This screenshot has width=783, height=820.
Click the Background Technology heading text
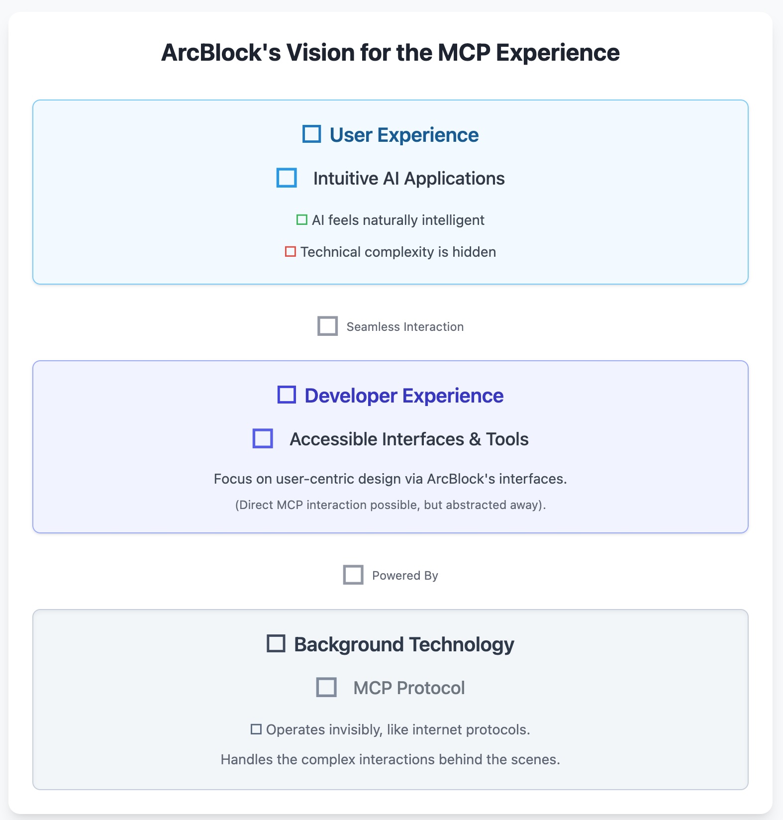tap(404, 644)
